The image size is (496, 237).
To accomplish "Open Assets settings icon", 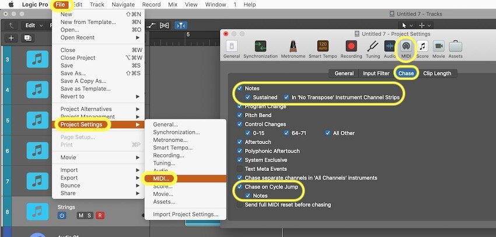I will click(455, 47).
